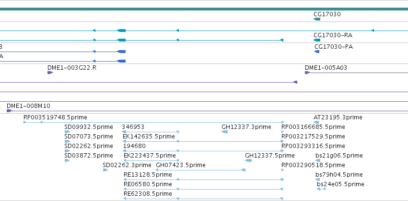Select the bs24e05.5prime EST label
408x201 pixels.
click(x=340, y=184)
